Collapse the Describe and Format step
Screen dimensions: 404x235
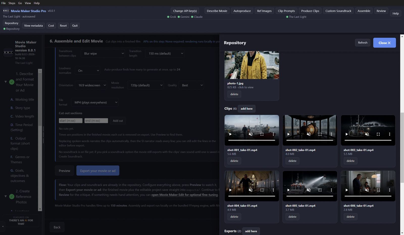pos(6,82)
